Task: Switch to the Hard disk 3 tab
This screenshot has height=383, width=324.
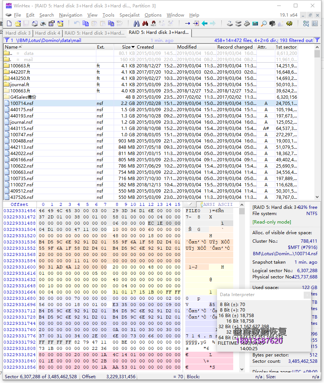Action: click(18, 33)
